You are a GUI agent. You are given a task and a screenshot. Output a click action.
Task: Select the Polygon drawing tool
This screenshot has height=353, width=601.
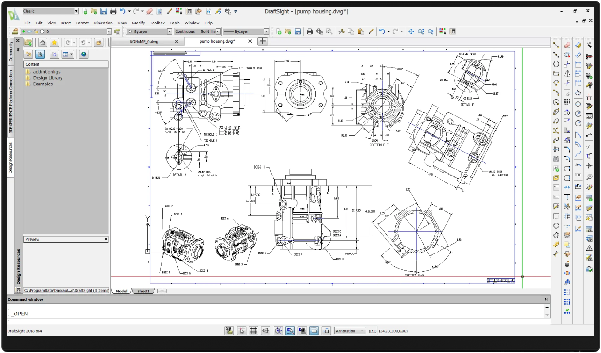pos(556,64)
